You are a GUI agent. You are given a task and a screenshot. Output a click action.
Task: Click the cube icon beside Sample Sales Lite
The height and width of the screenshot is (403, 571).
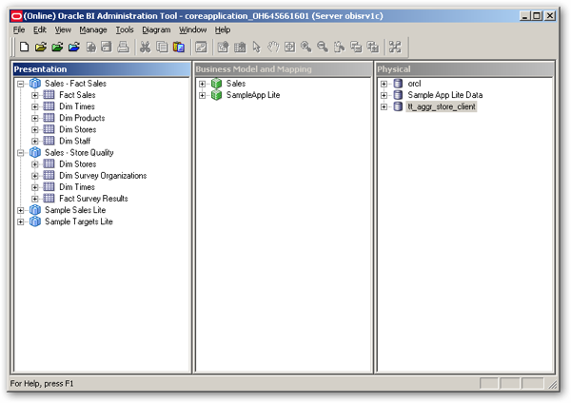35,210
